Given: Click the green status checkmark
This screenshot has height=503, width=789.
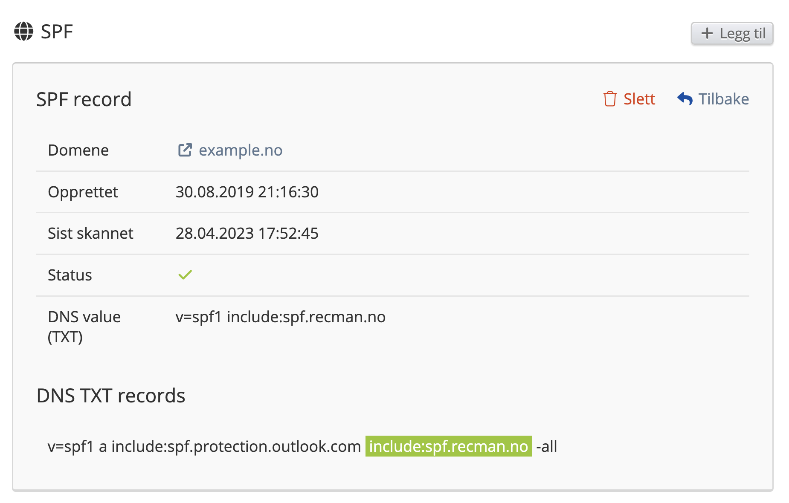Looking at the screenshot, I should point(185,275).
